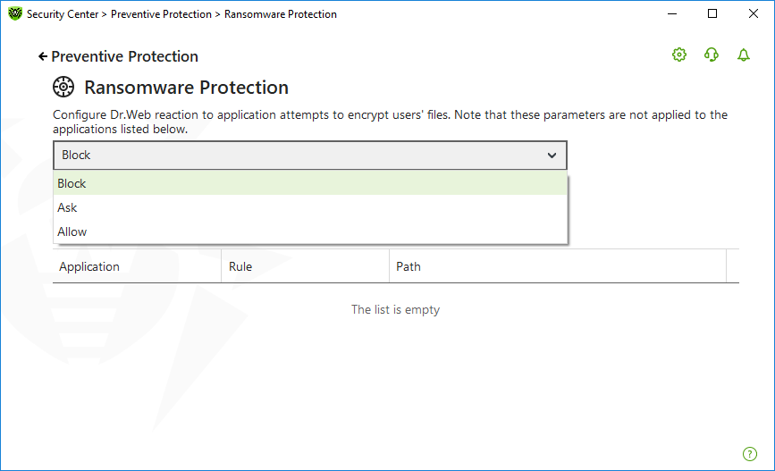Select Ask option in dropdown list

(x=310, y=207)
